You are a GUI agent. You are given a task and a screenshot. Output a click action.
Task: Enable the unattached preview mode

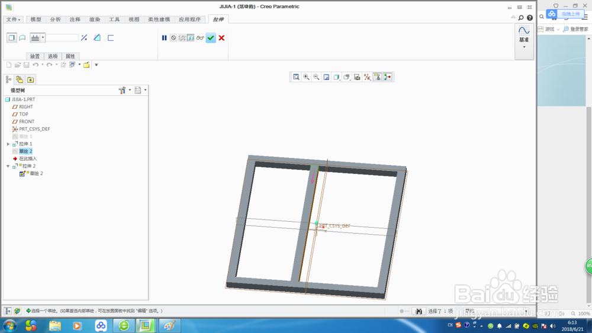[182, 38]
